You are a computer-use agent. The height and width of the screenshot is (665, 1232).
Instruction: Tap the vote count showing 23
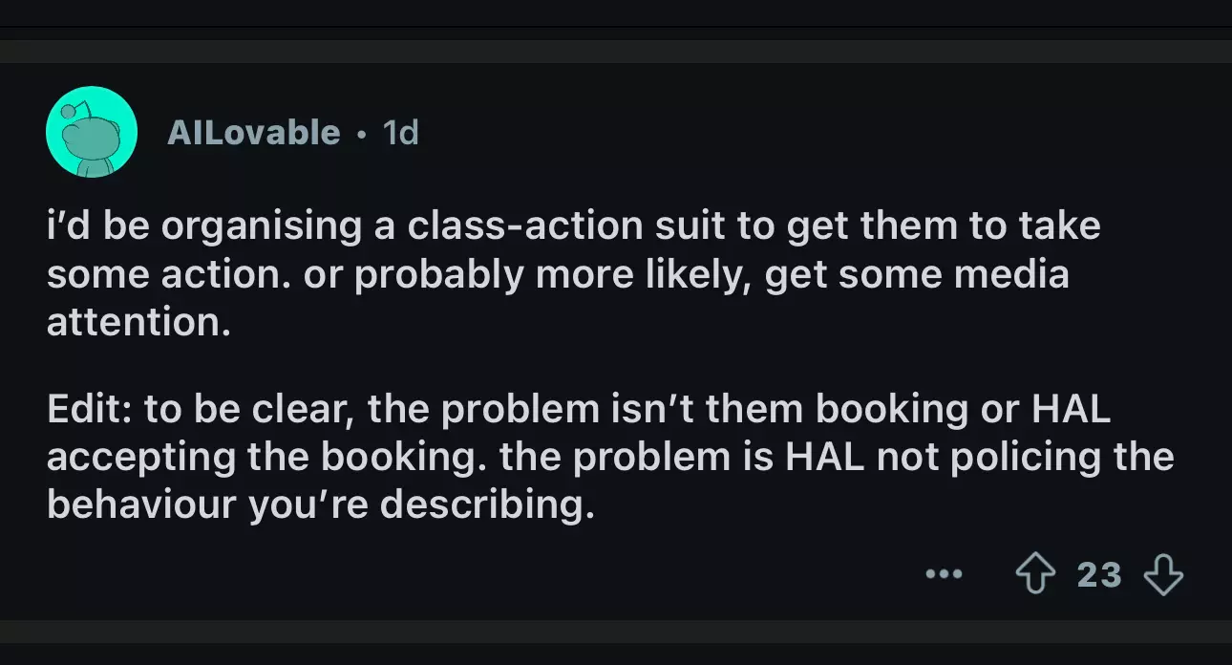pyautogui.click(x=1098, y=575)
